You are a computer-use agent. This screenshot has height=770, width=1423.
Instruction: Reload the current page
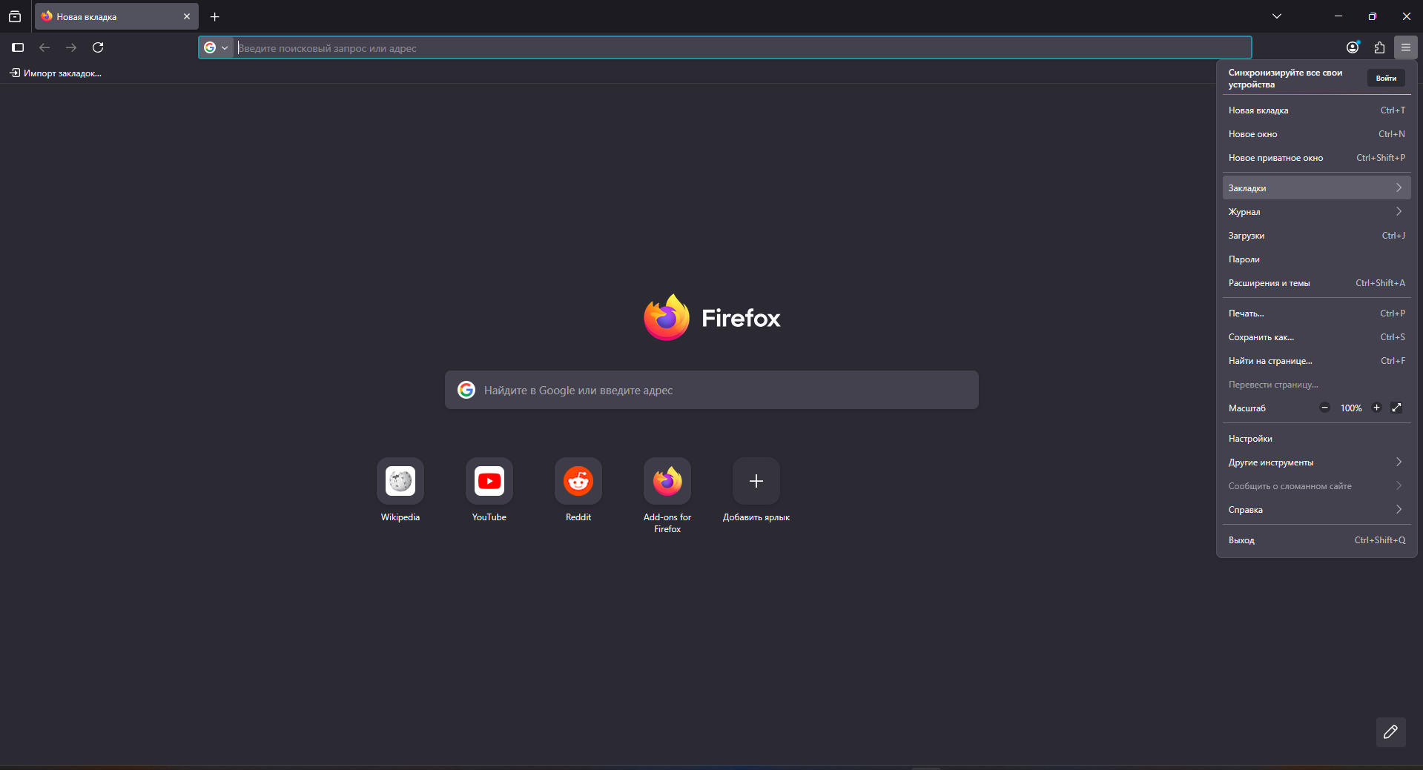(98, 47)
